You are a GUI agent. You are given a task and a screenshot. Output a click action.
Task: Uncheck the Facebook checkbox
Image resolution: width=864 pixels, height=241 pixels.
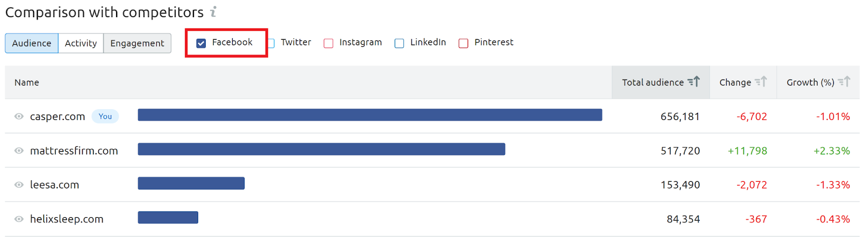click(201, 43)
